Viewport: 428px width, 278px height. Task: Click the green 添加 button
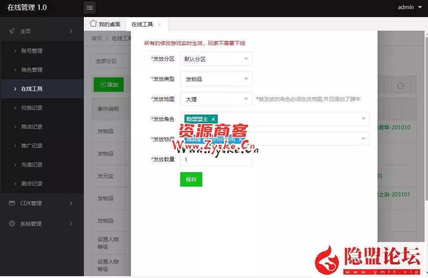(x=109, y=85)
